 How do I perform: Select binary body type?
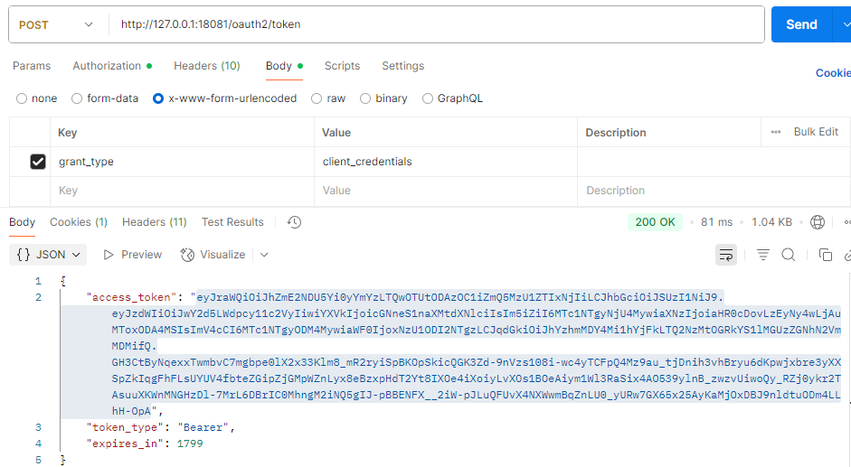pyautogui.click(x=365, y=98)
